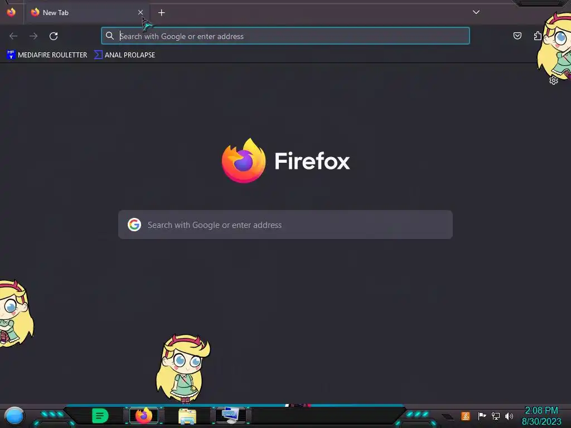Click the Firefox logo on the page
Screen dimensions: 571x428
click(244, 160)
